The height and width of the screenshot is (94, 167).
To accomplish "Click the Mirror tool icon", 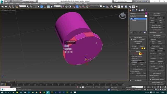I will click(x=104, y=7).
